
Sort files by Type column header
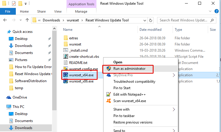[x=178, y=30]
